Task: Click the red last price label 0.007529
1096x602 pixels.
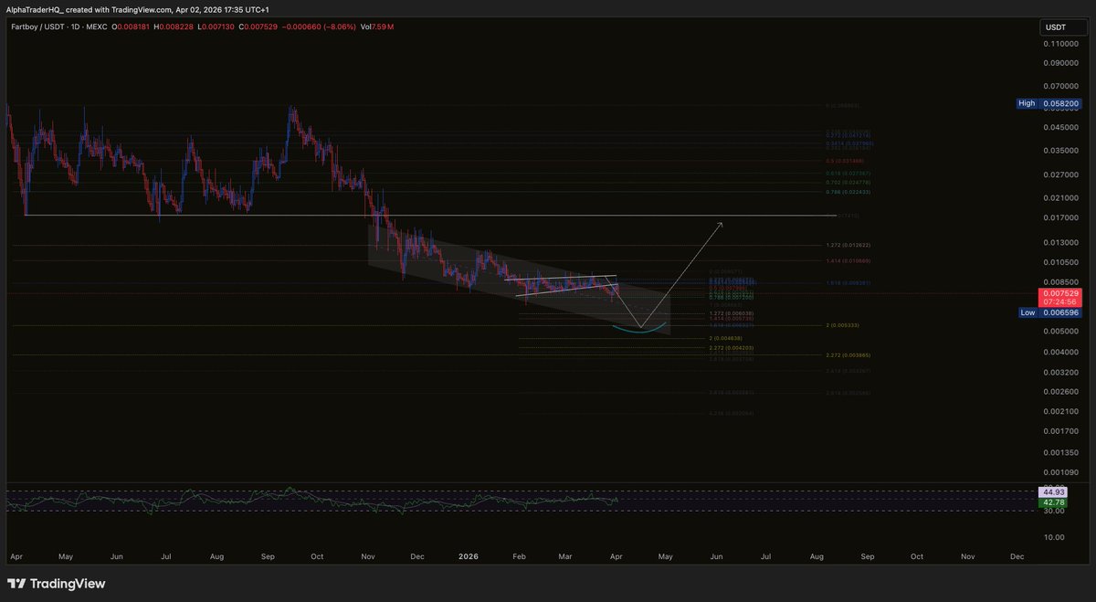Action: coord(1059,294)
